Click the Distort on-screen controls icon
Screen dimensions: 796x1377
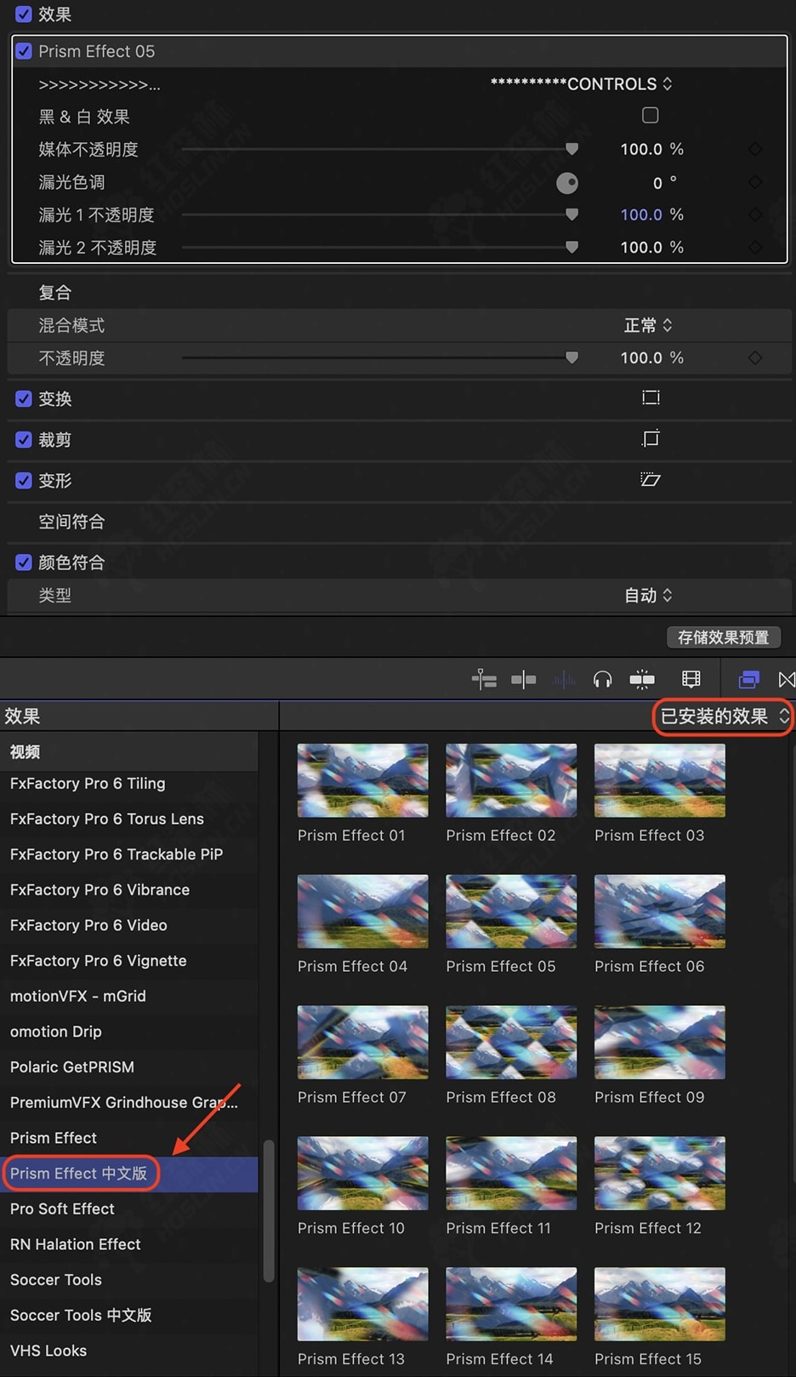[651, 479]
